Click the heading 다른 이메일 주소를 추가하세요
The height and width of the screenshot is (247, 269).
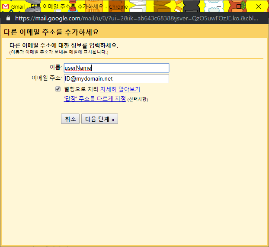51,32
